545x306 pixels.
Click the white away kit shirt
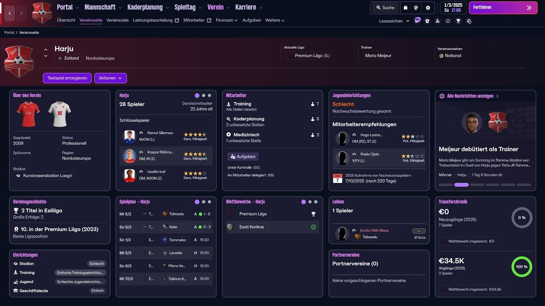click(x=59, y=114)
